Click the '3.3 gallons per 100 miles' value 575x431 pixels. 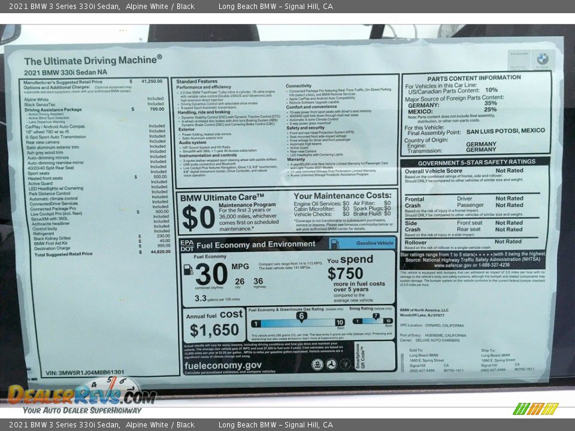[217, 298]
